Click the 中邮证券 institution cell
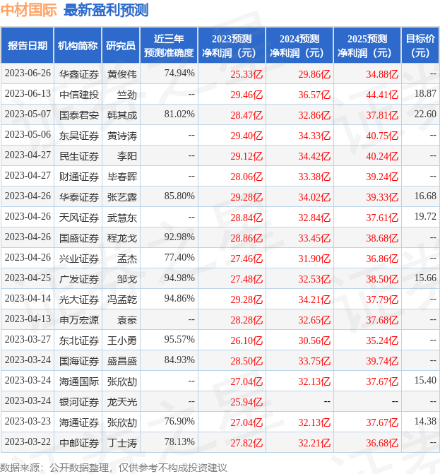 79,443
